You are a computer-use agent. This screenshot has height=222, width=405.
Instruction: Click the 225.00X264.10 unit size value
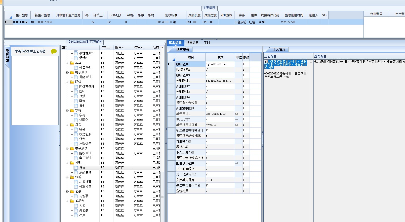click(x=220, y=114)
